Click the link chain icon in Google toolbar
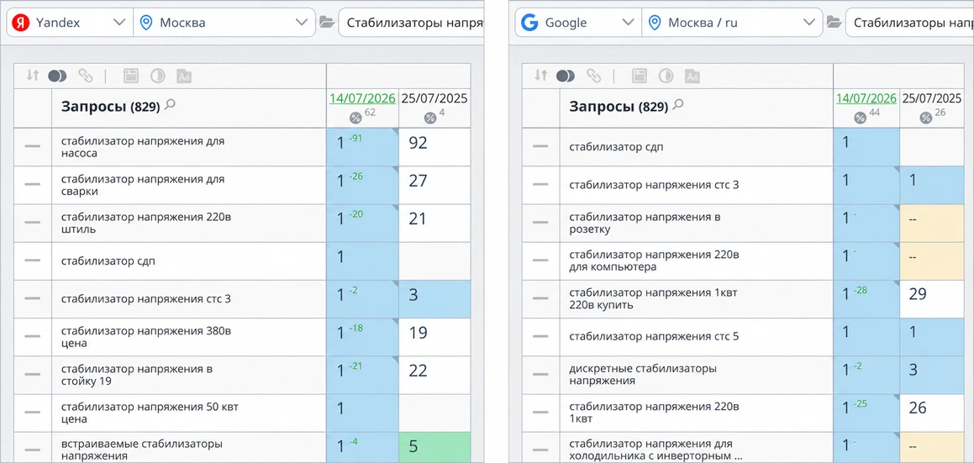974x463 pixels. 593,76
